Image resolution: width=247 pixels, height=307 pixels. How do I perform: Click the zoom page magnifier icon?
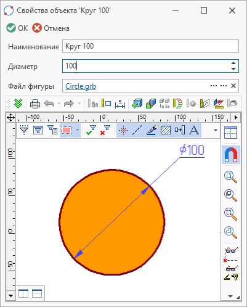[x=230, y=177]
